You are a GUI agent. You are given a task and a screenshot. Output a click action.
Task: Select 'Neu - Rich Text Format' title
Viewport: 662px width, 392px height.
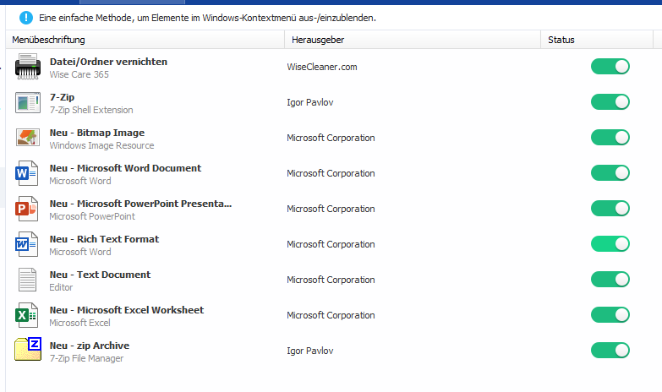104,239
